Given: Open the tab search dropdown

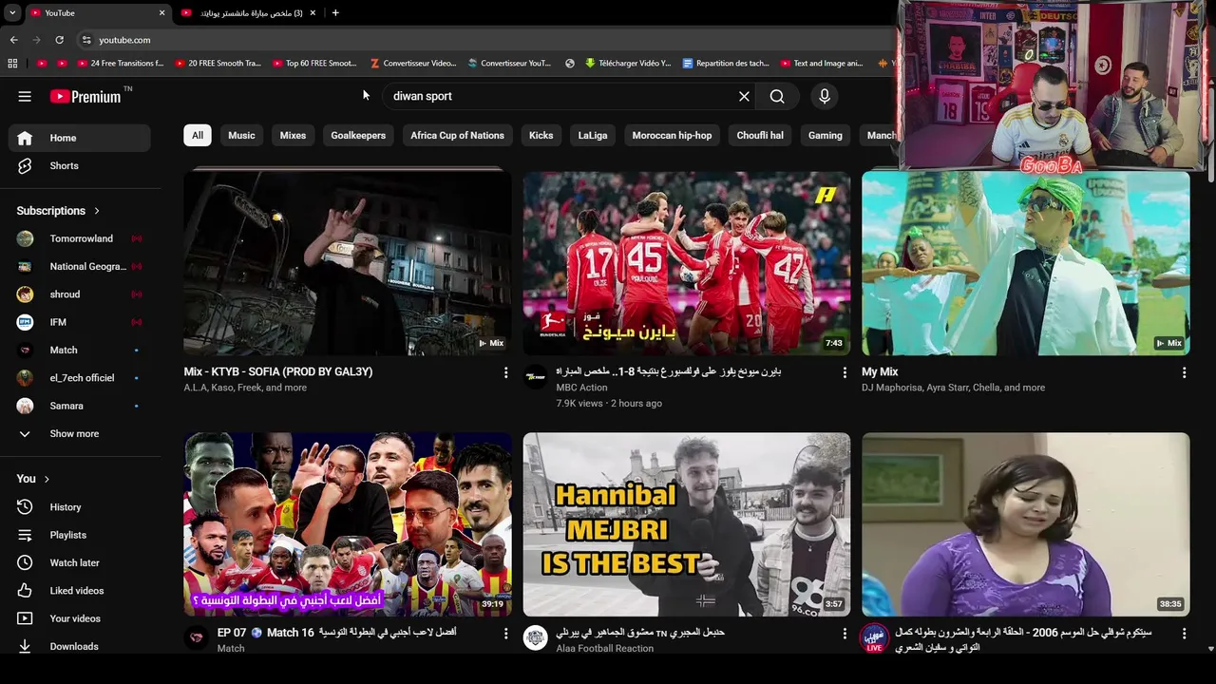Looking at the screenshot, I should click(x=12, y=12).
